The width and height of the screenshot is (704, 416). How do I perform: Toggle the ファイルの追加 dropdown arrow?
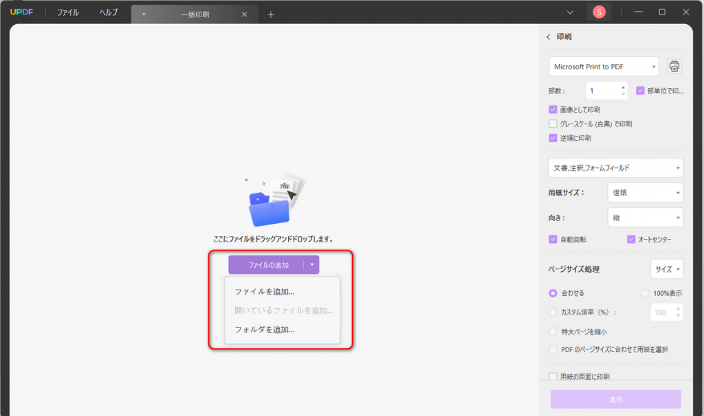(312, 265)
